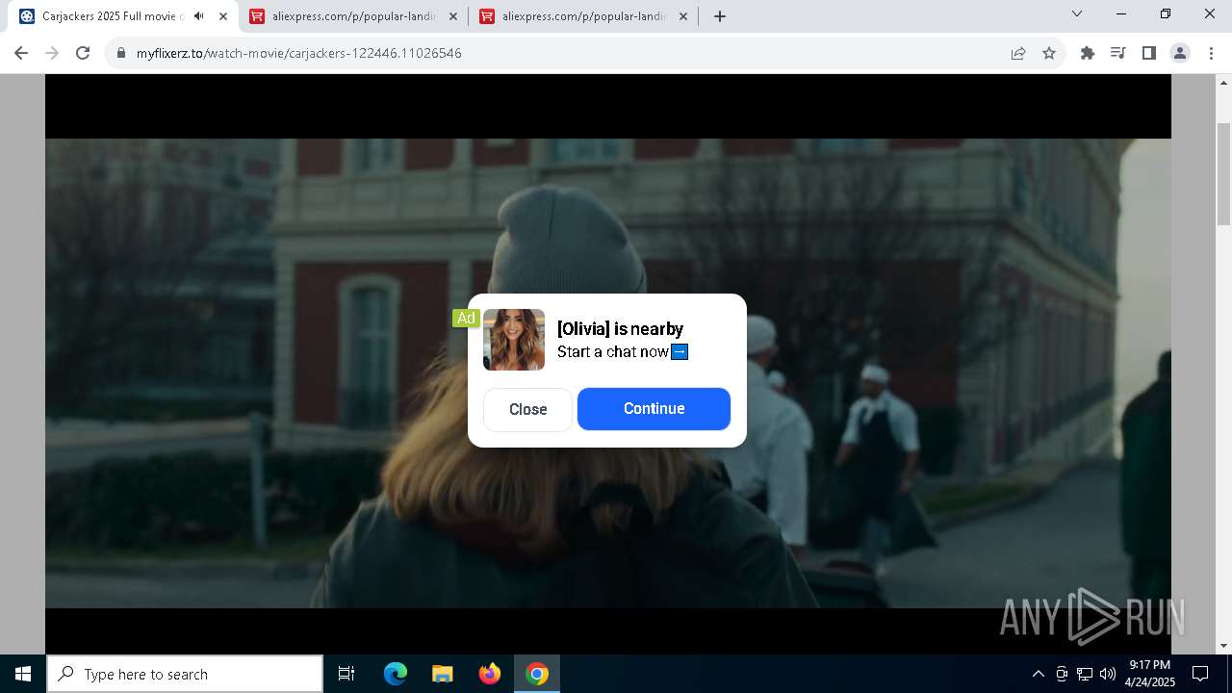The image size is (1232, 693).
Task: Go forward to the next page
Action: tap(52, 53)
